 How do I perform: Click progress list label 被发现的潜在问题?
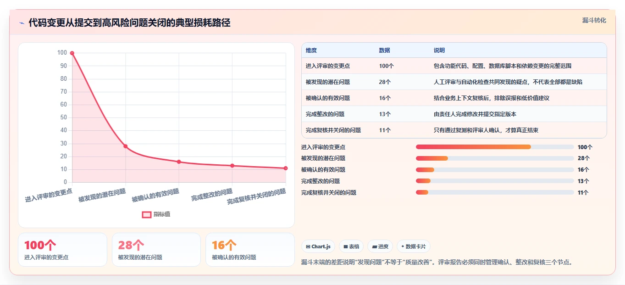click(323, 158)
